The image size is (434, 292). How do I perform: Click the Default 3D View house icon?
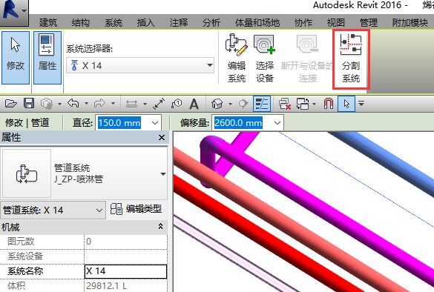(x=217, y=104)
